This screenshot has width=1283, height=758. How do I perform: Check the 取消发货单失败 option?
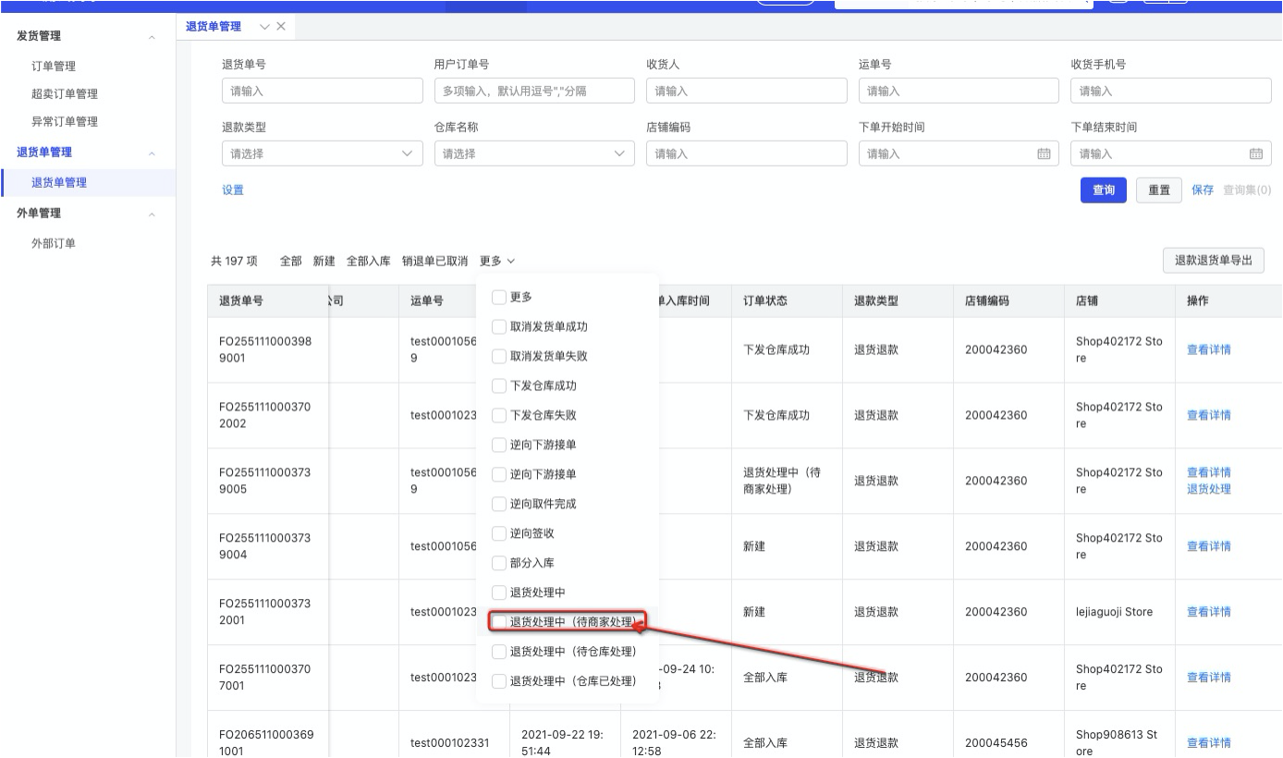pos(499,356)
